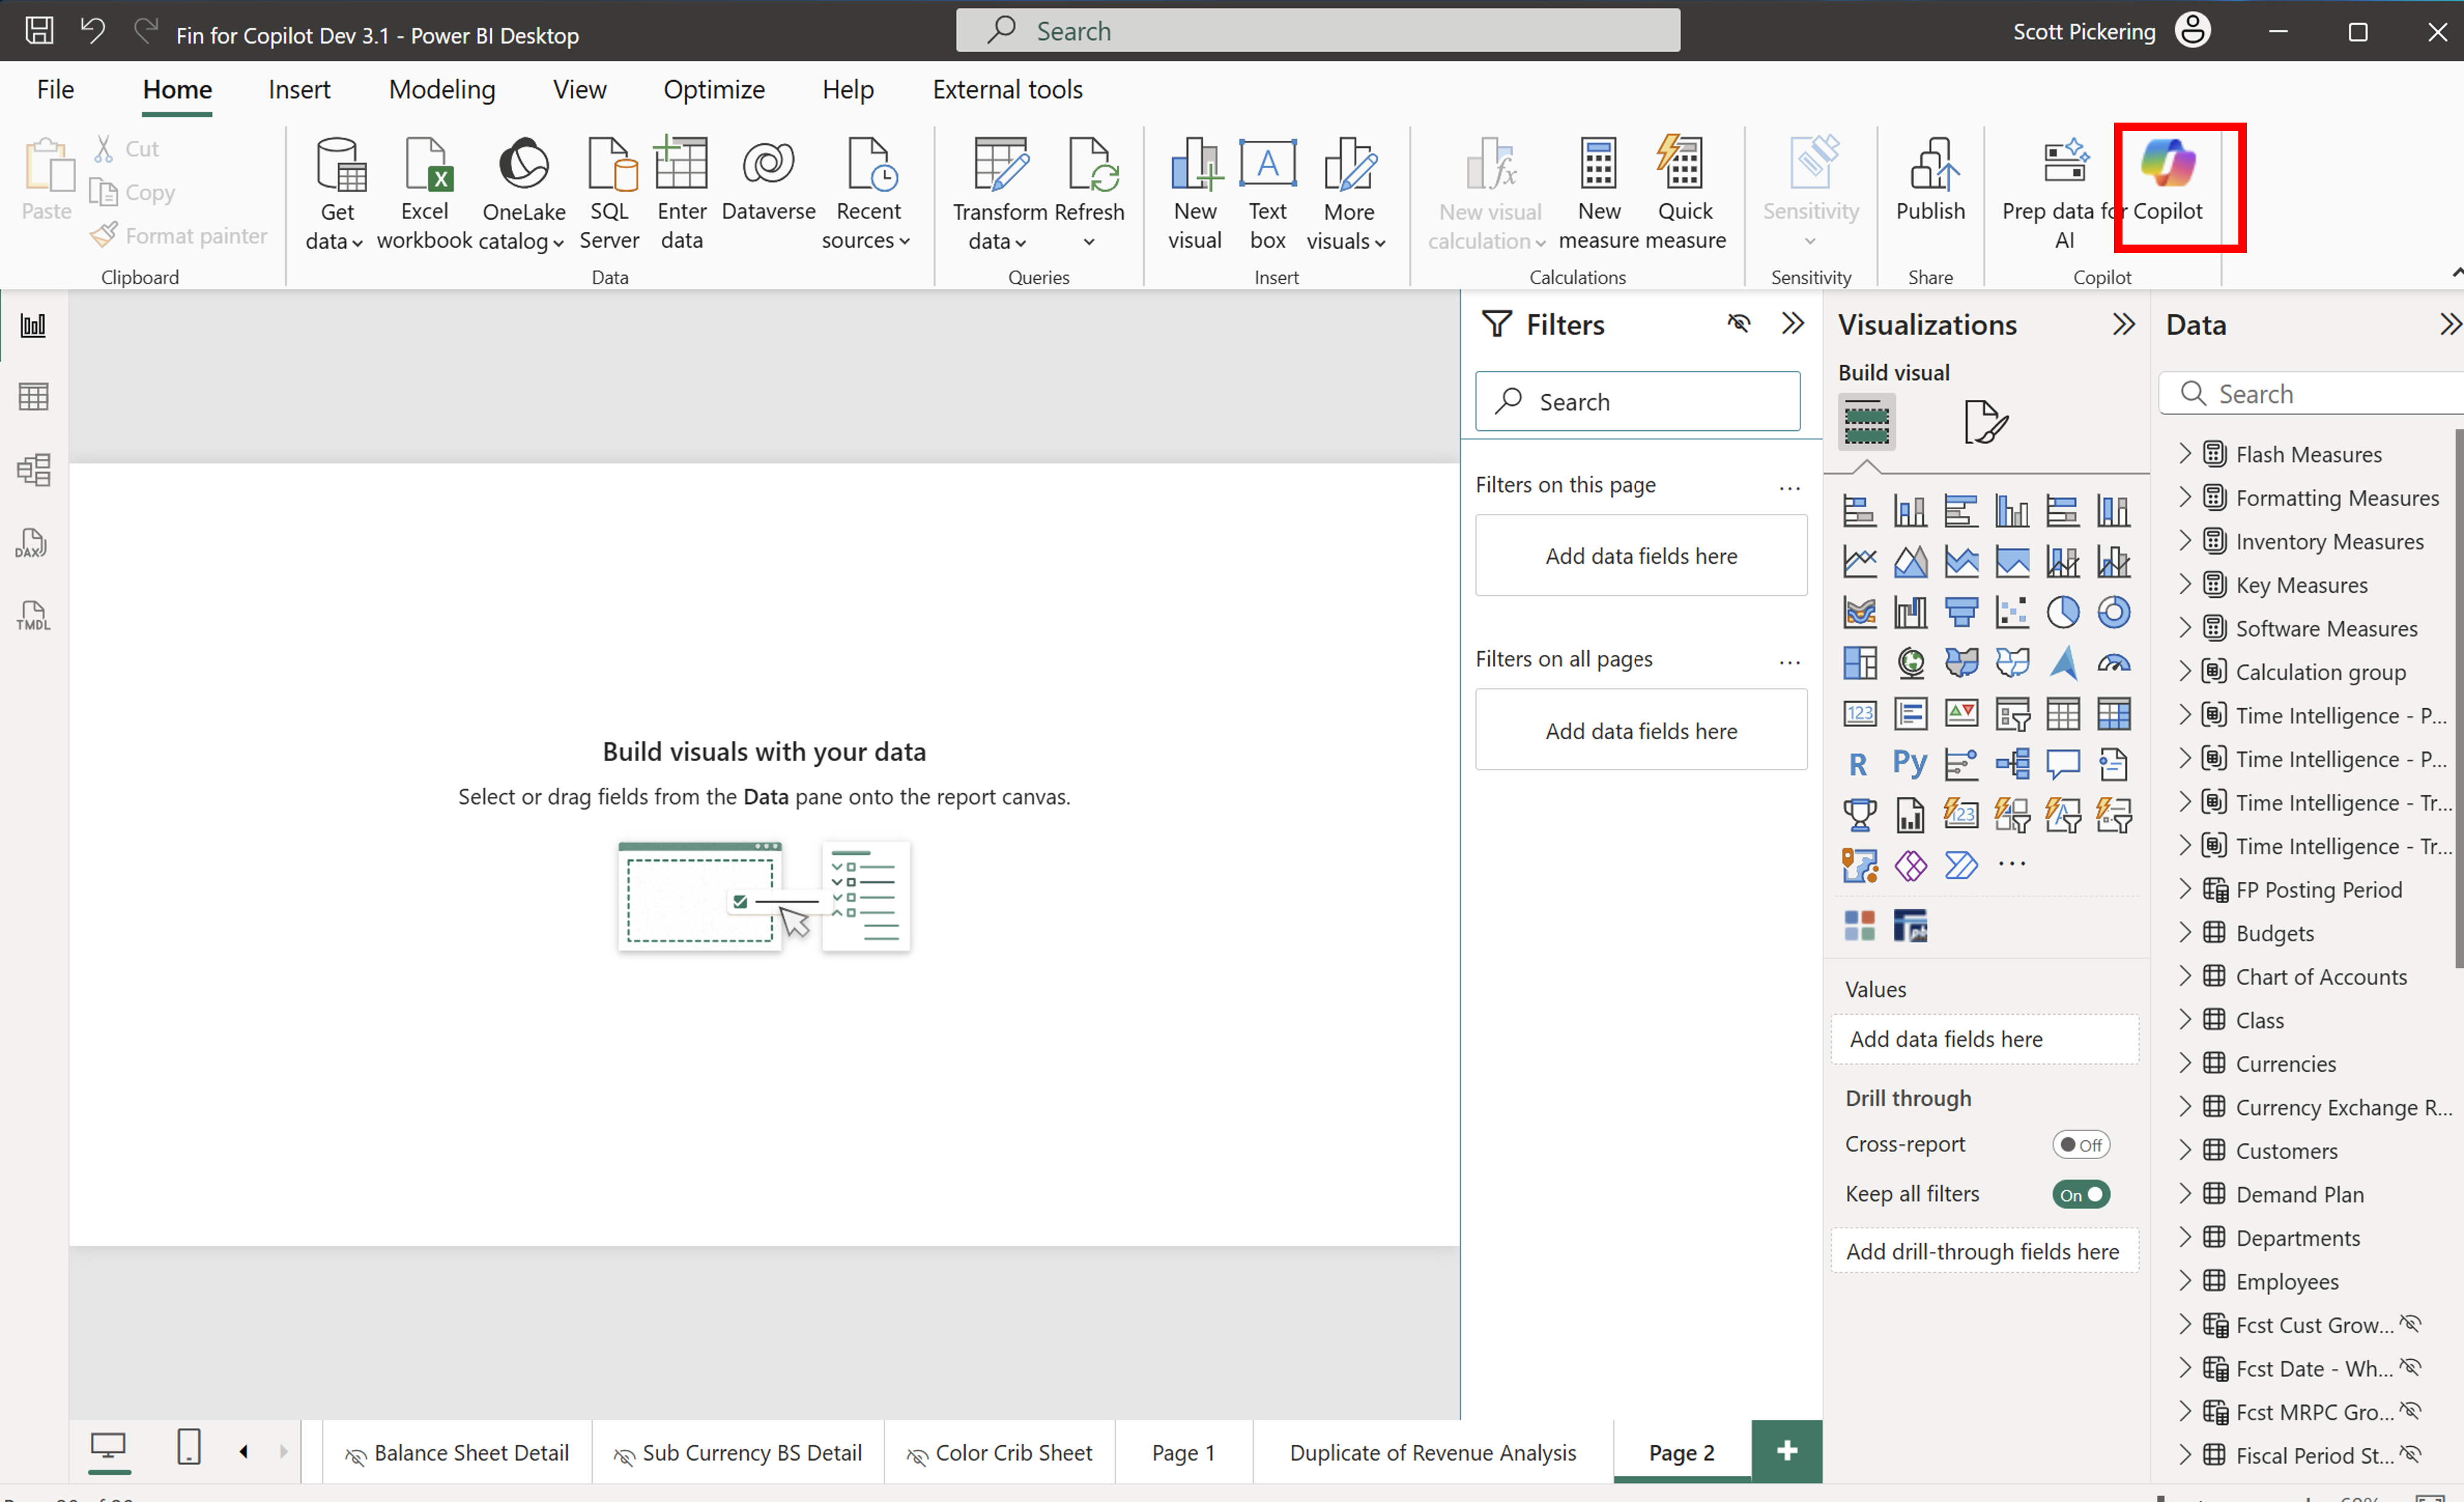
Task: Click the Filters pane search field
Action: tap(1638, 401)
